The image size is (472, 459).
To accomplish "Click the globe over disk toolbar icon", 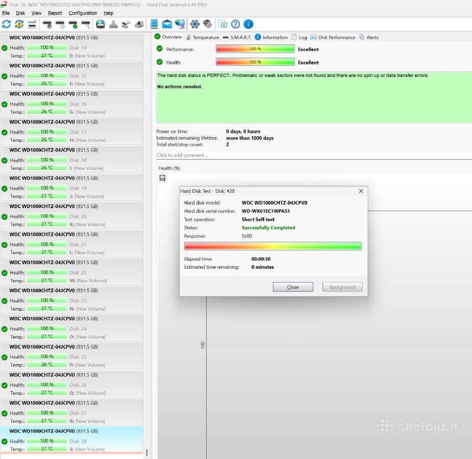I will coord(101,24).
